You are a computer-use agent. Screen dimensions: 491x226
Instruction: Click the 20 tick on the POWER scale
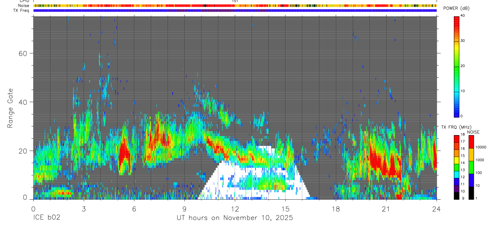tap(463, 66)
